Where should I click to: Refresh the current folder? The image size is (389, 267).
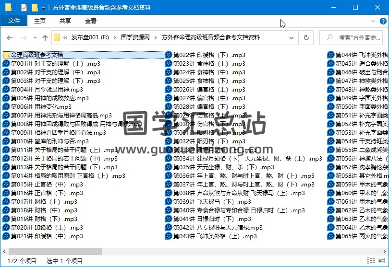[x=306, y=38]
